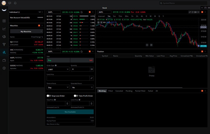Open the watchlist star sidebar icon
The height and width of the screenshot is (134, 210).
point(4,21)
